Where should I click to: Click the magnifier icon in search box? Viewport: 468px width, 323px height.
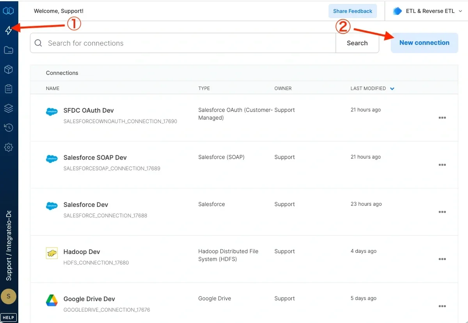pyautogui.click(x=38, y=43)
